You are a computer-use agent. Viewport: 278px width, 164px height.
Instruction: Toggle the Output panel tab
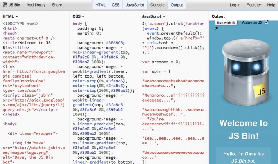(177, 5)
